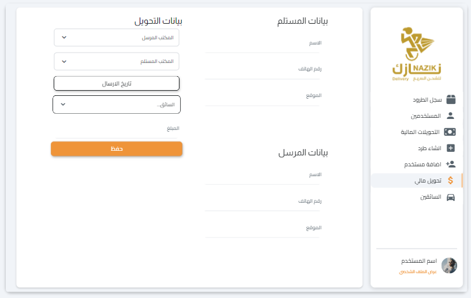The width and height of the screenshot is (471, 298).
Task: Click the dollar icon for تحويل مالي
Action: tap(451, 180)
